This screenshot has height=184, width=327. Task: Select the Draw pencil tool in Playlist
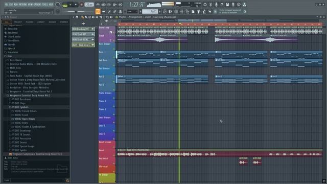point(83,17)
